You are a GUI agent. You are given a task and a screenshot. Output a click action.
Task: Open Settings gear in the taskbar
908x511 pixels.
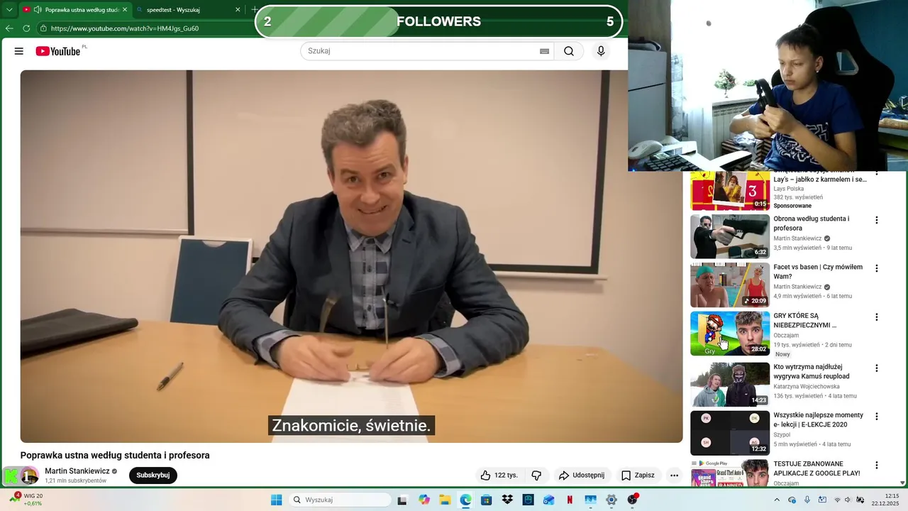pos(611,500)
